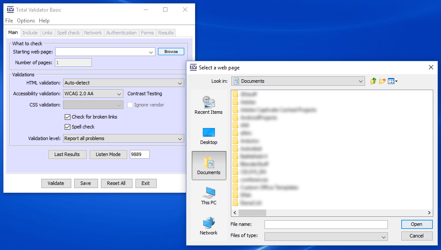The image size is (441, 250).
Task: Switch to the Links tab
Action: (47, 33)
